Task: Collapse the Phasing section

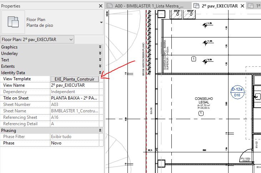Action: pos(100,130)
